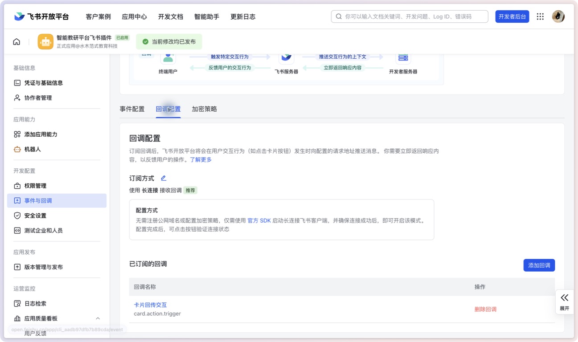Click the orange robot app icon
The height and width of the screenshot is (342, 578).
tap(45, 42)
